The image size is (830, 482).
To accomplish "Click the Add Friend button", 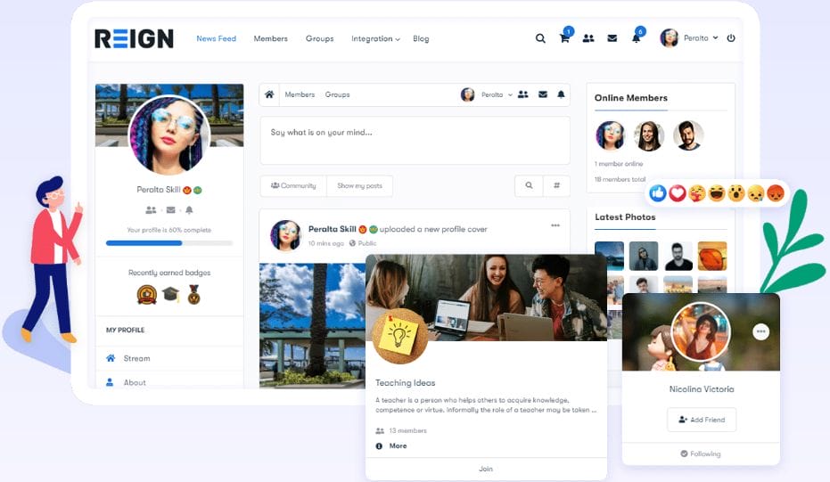I will (x=702, y=420).
